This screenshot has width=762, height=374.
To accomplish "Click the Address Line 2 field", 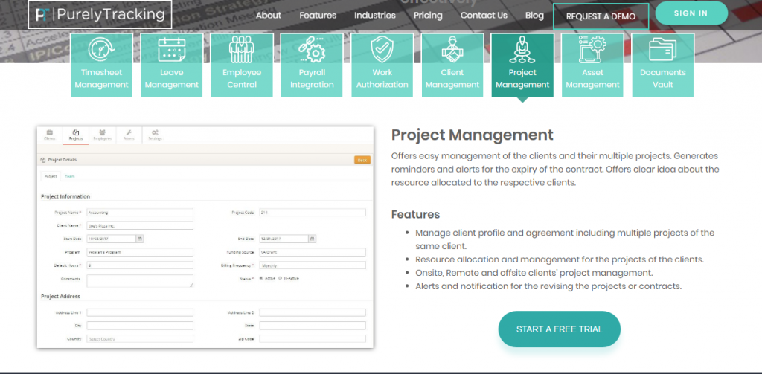I will (313, 313).
